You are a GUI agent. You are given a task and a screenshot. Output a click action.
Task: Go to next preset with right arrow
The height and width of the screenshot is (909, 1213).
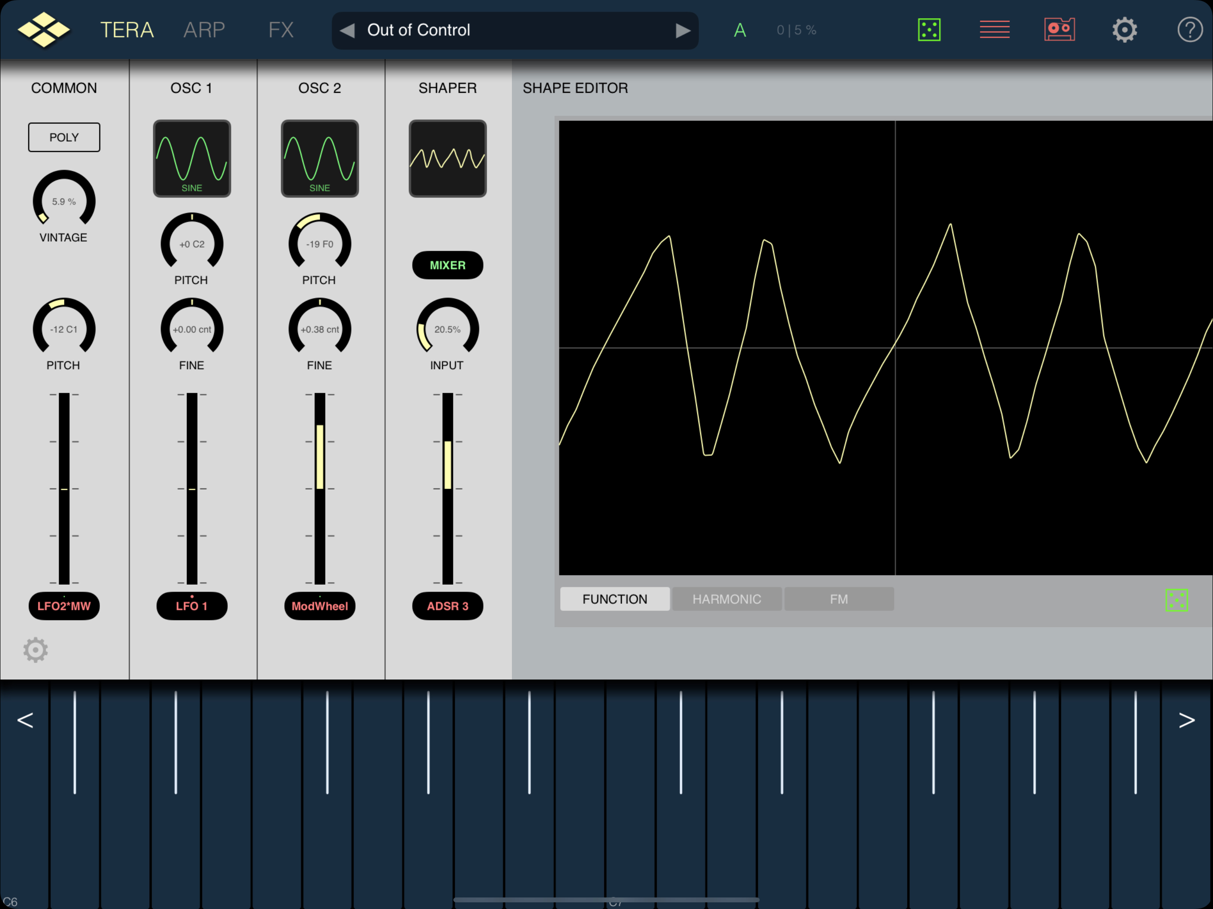[x=682, y=30]
